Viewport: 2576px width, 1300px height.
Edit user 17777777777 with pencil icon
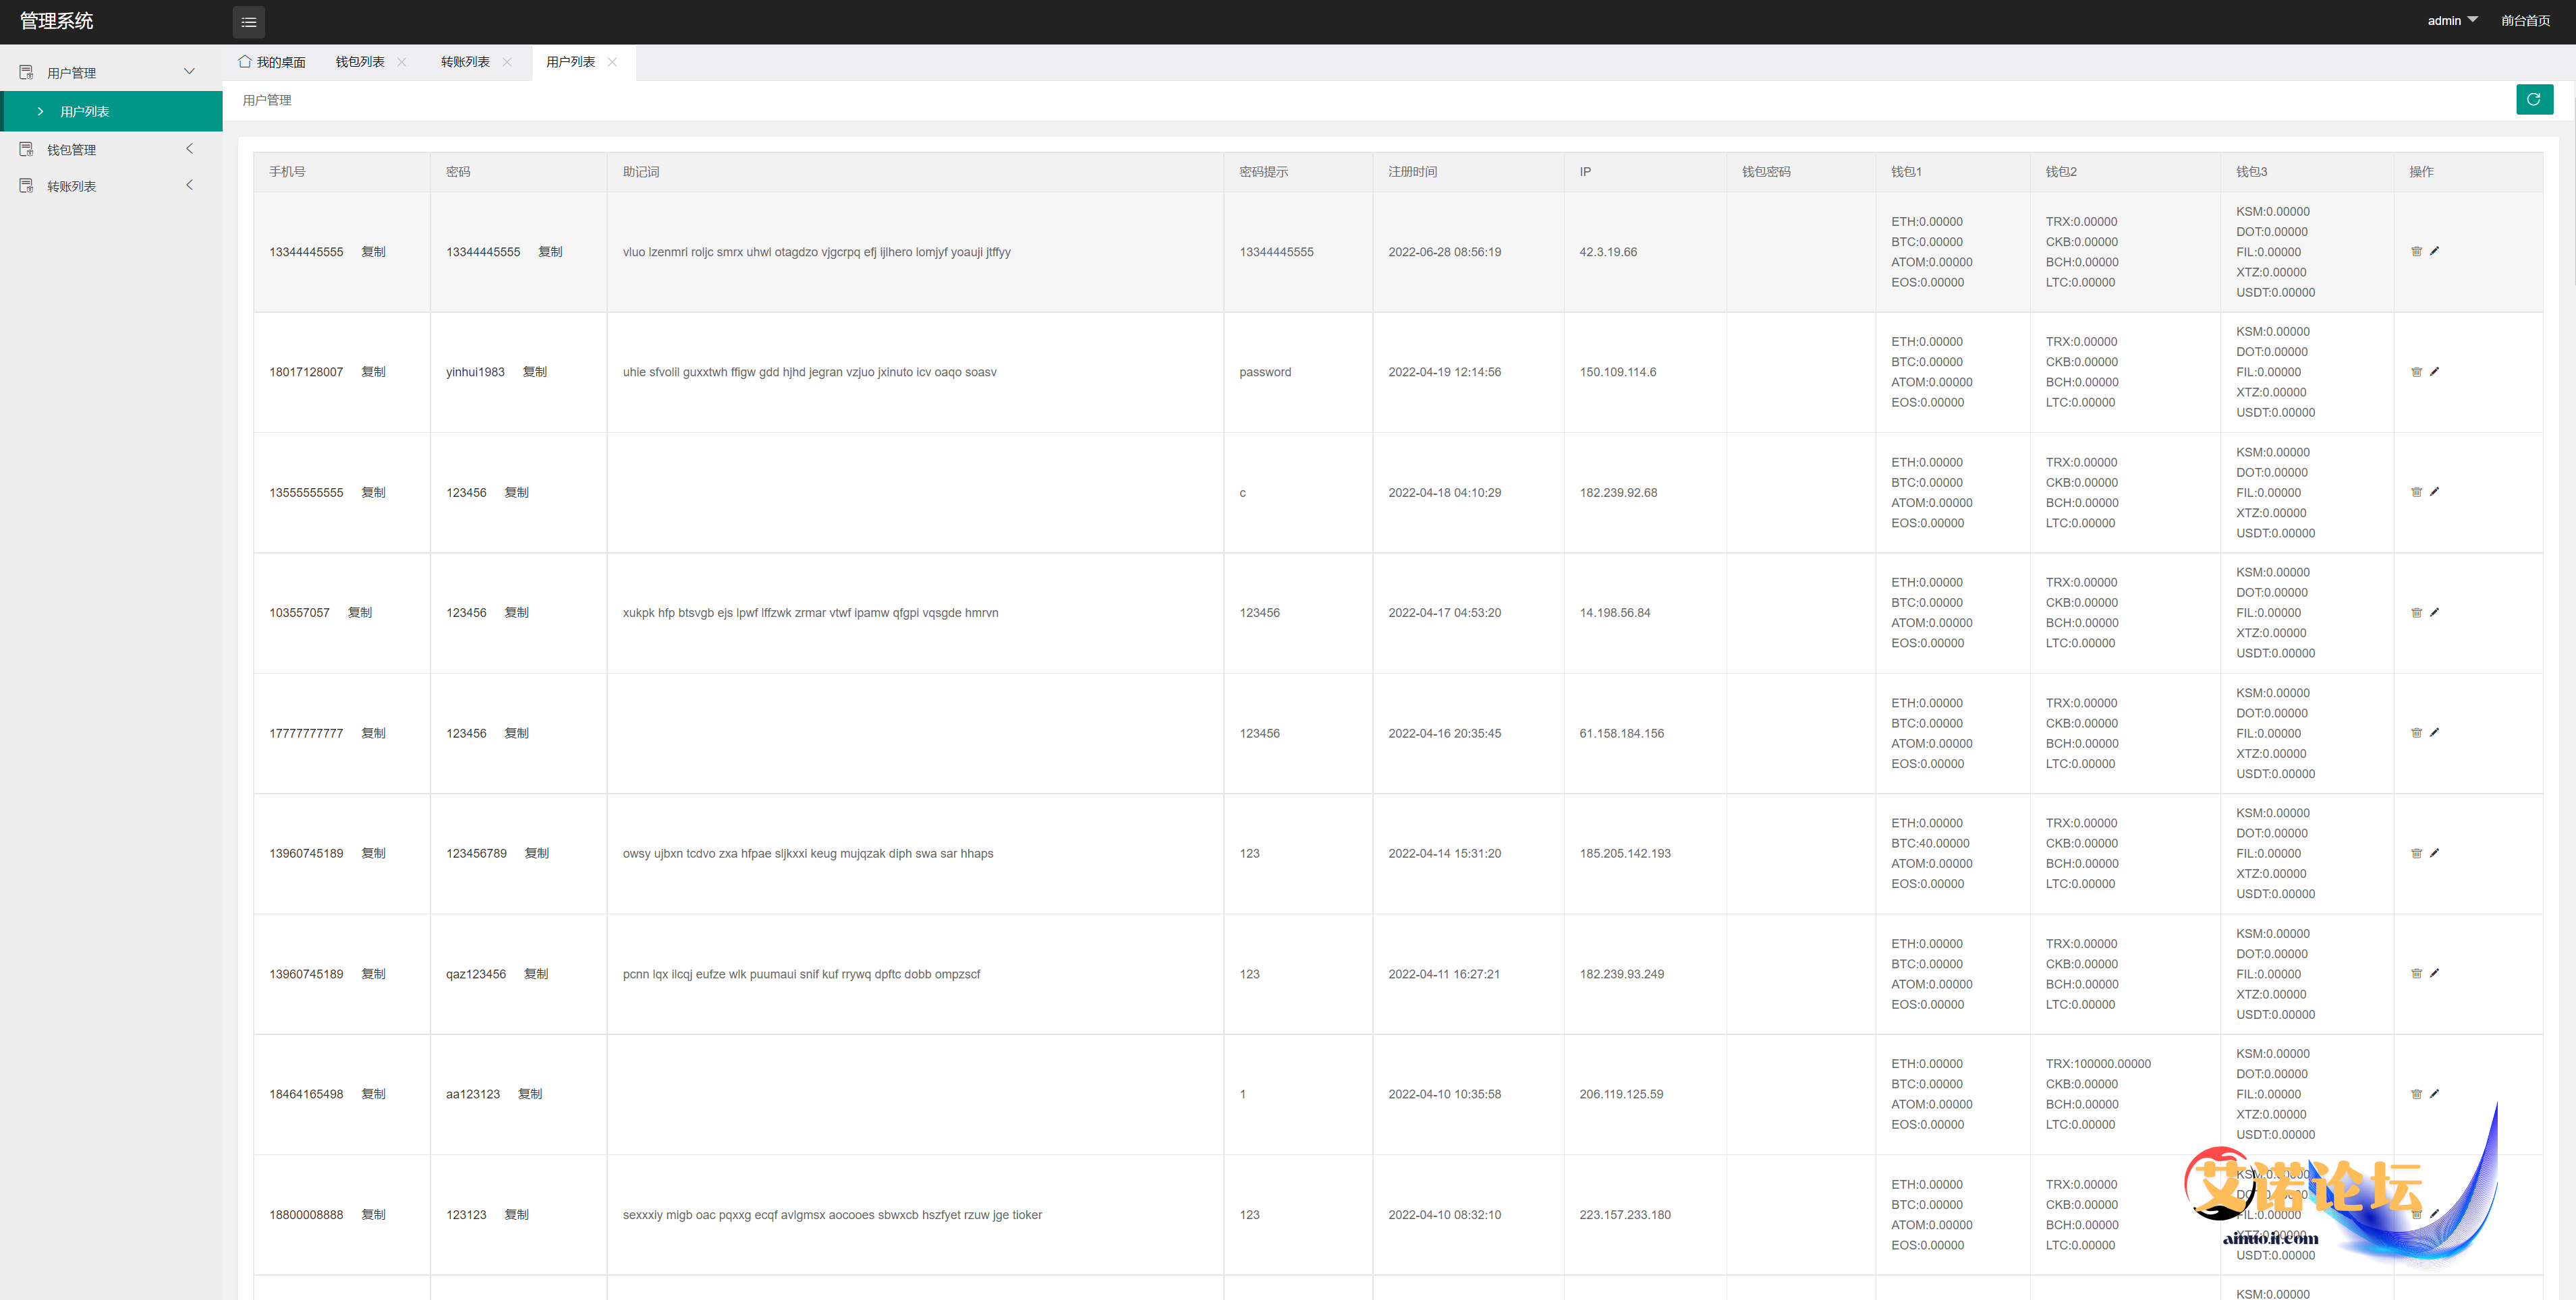[2434, 732]
